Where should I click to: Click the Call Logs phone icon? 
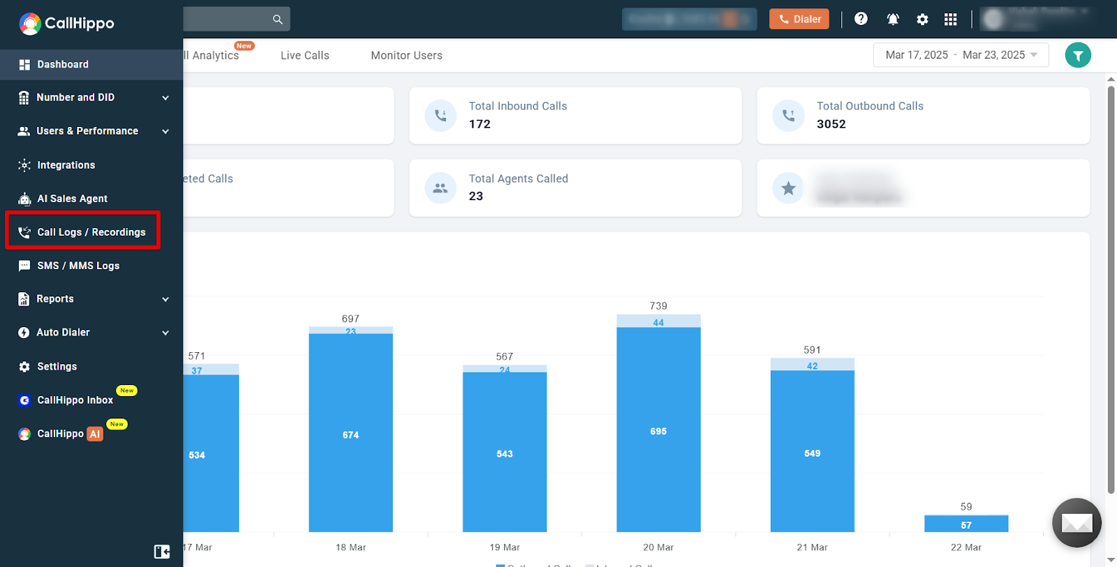pyautogui.click(x=24, y=232)
